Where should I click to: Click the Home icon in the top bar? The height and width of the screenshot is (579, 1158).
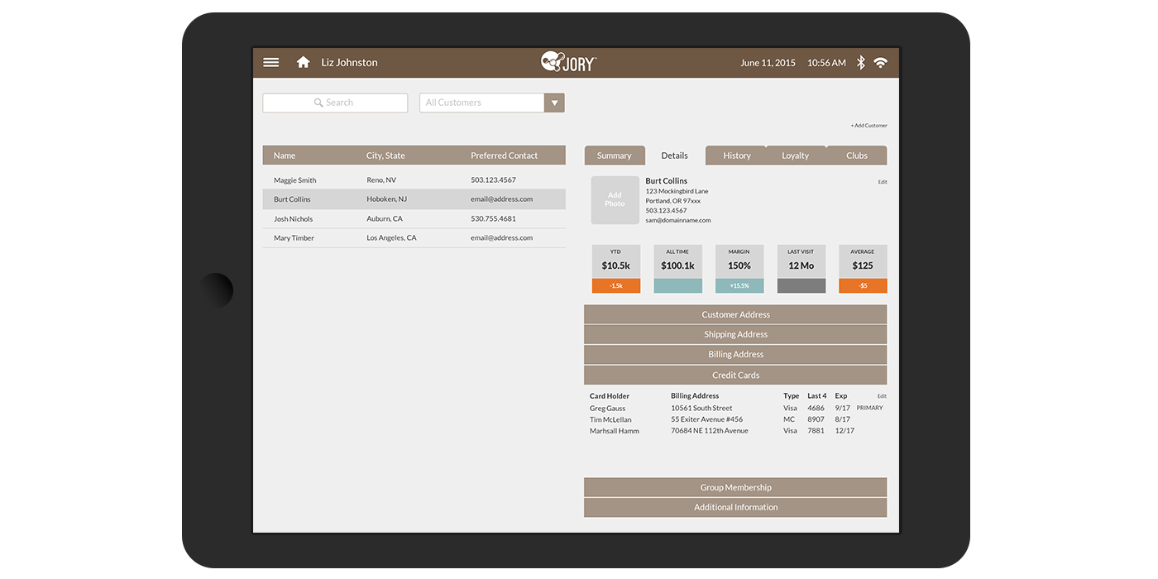click(303, 62)
